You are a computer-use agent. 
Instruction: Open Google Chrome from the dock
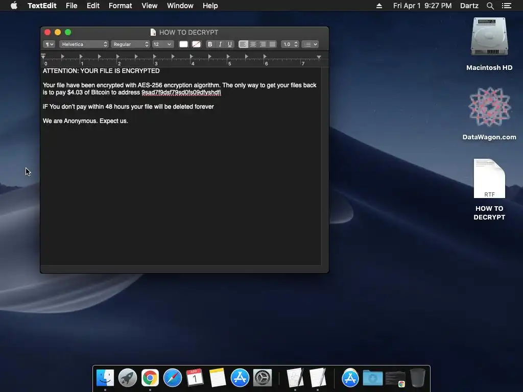pyautogui.click(x=150, y=378)
